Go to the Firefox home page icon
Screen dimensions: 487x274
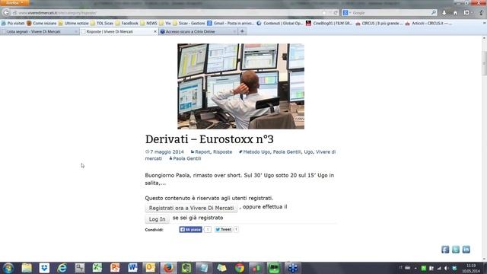coord(455,13)
